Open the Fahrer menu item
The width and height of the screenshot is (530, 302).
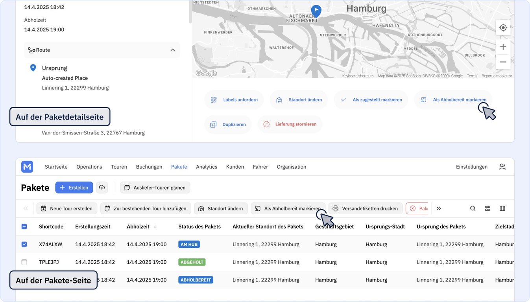tap(260, 167)
